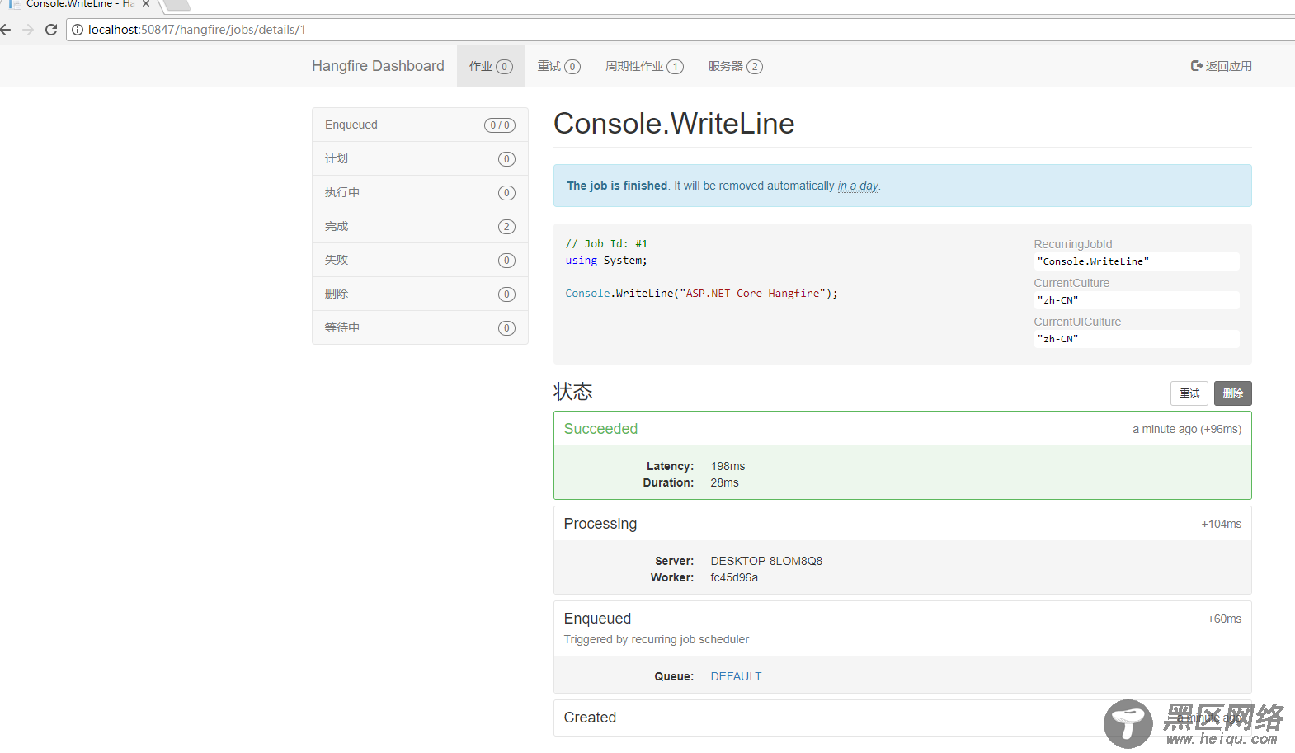The width and height of the screenshot is (1295, 753).
Task: Select 计划 scheduled jobs in sidebar
Action: click(420, 158)
